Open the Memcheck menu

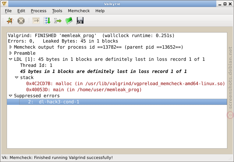(x=79, y=11)
